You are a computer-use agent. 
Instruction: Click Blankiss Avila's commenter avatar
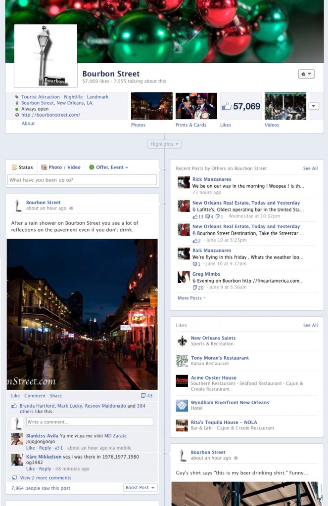coord(17,439)
